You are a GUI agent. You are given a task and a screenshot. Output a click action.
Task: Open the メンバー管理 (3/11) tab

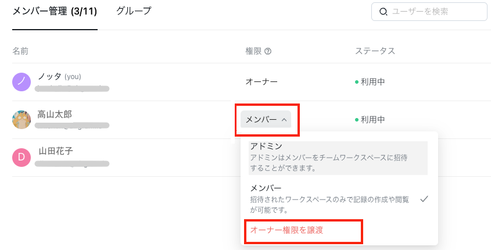[x=55, y=12]
